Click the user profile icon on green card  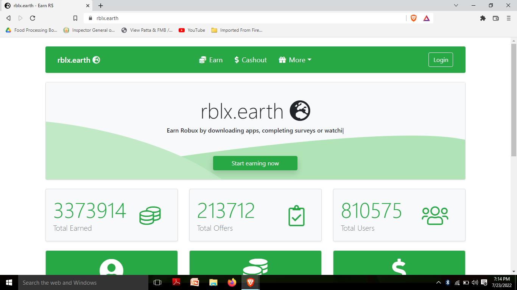[112, 266]
